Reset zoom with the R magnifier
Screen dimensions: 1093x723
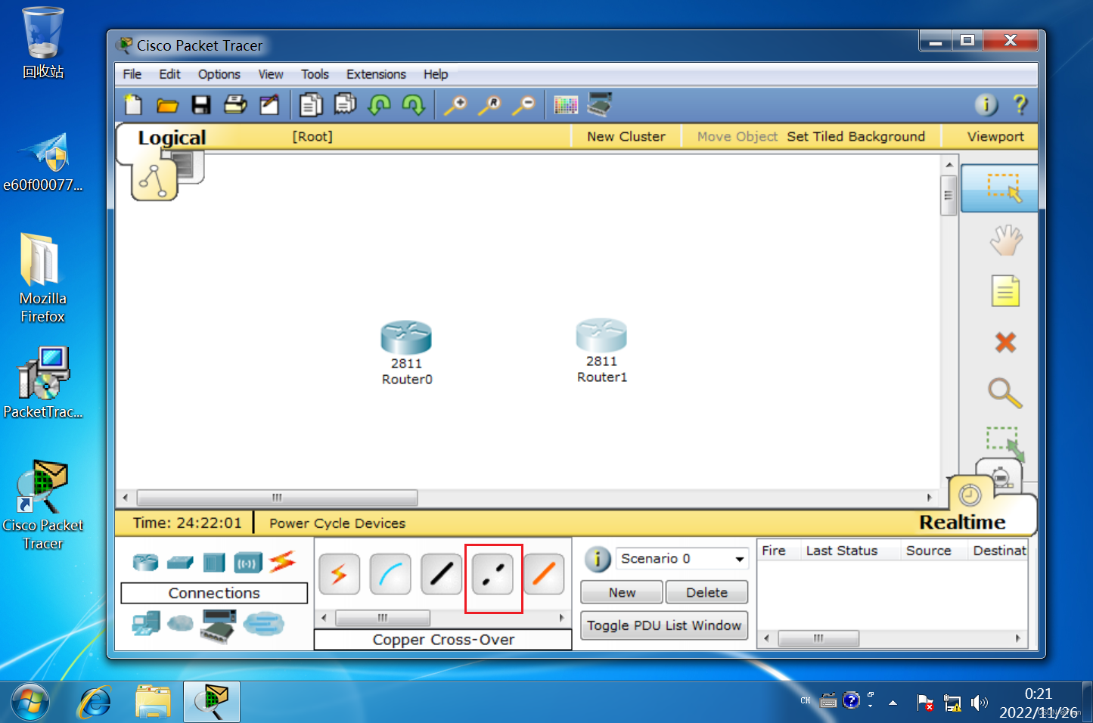tap(489, 104)
